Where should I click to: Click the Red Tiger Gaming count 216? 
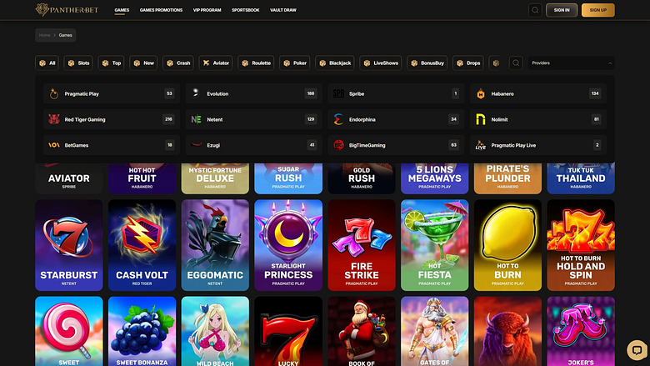coord(168,119)
